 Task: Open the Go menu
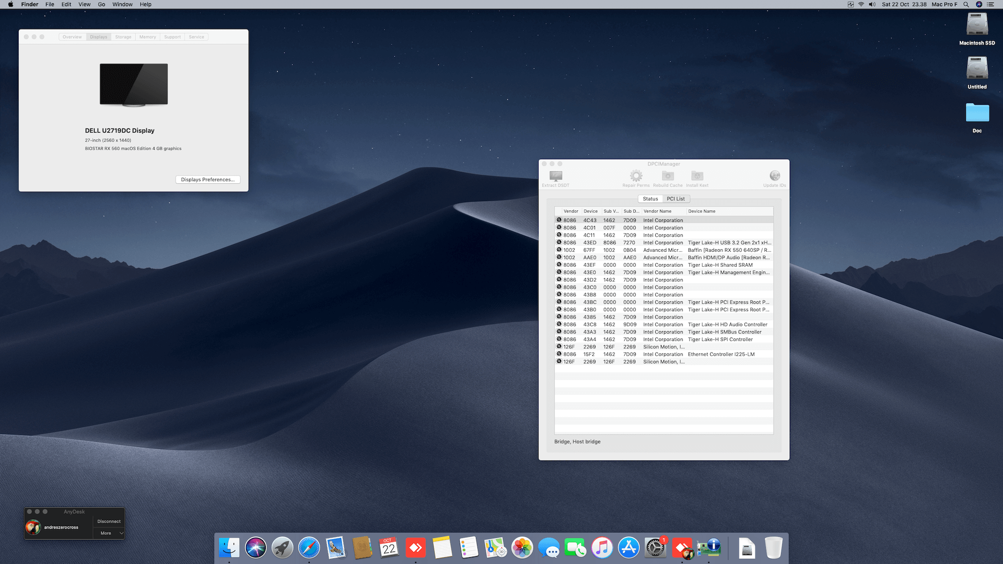tap(101, 4)
